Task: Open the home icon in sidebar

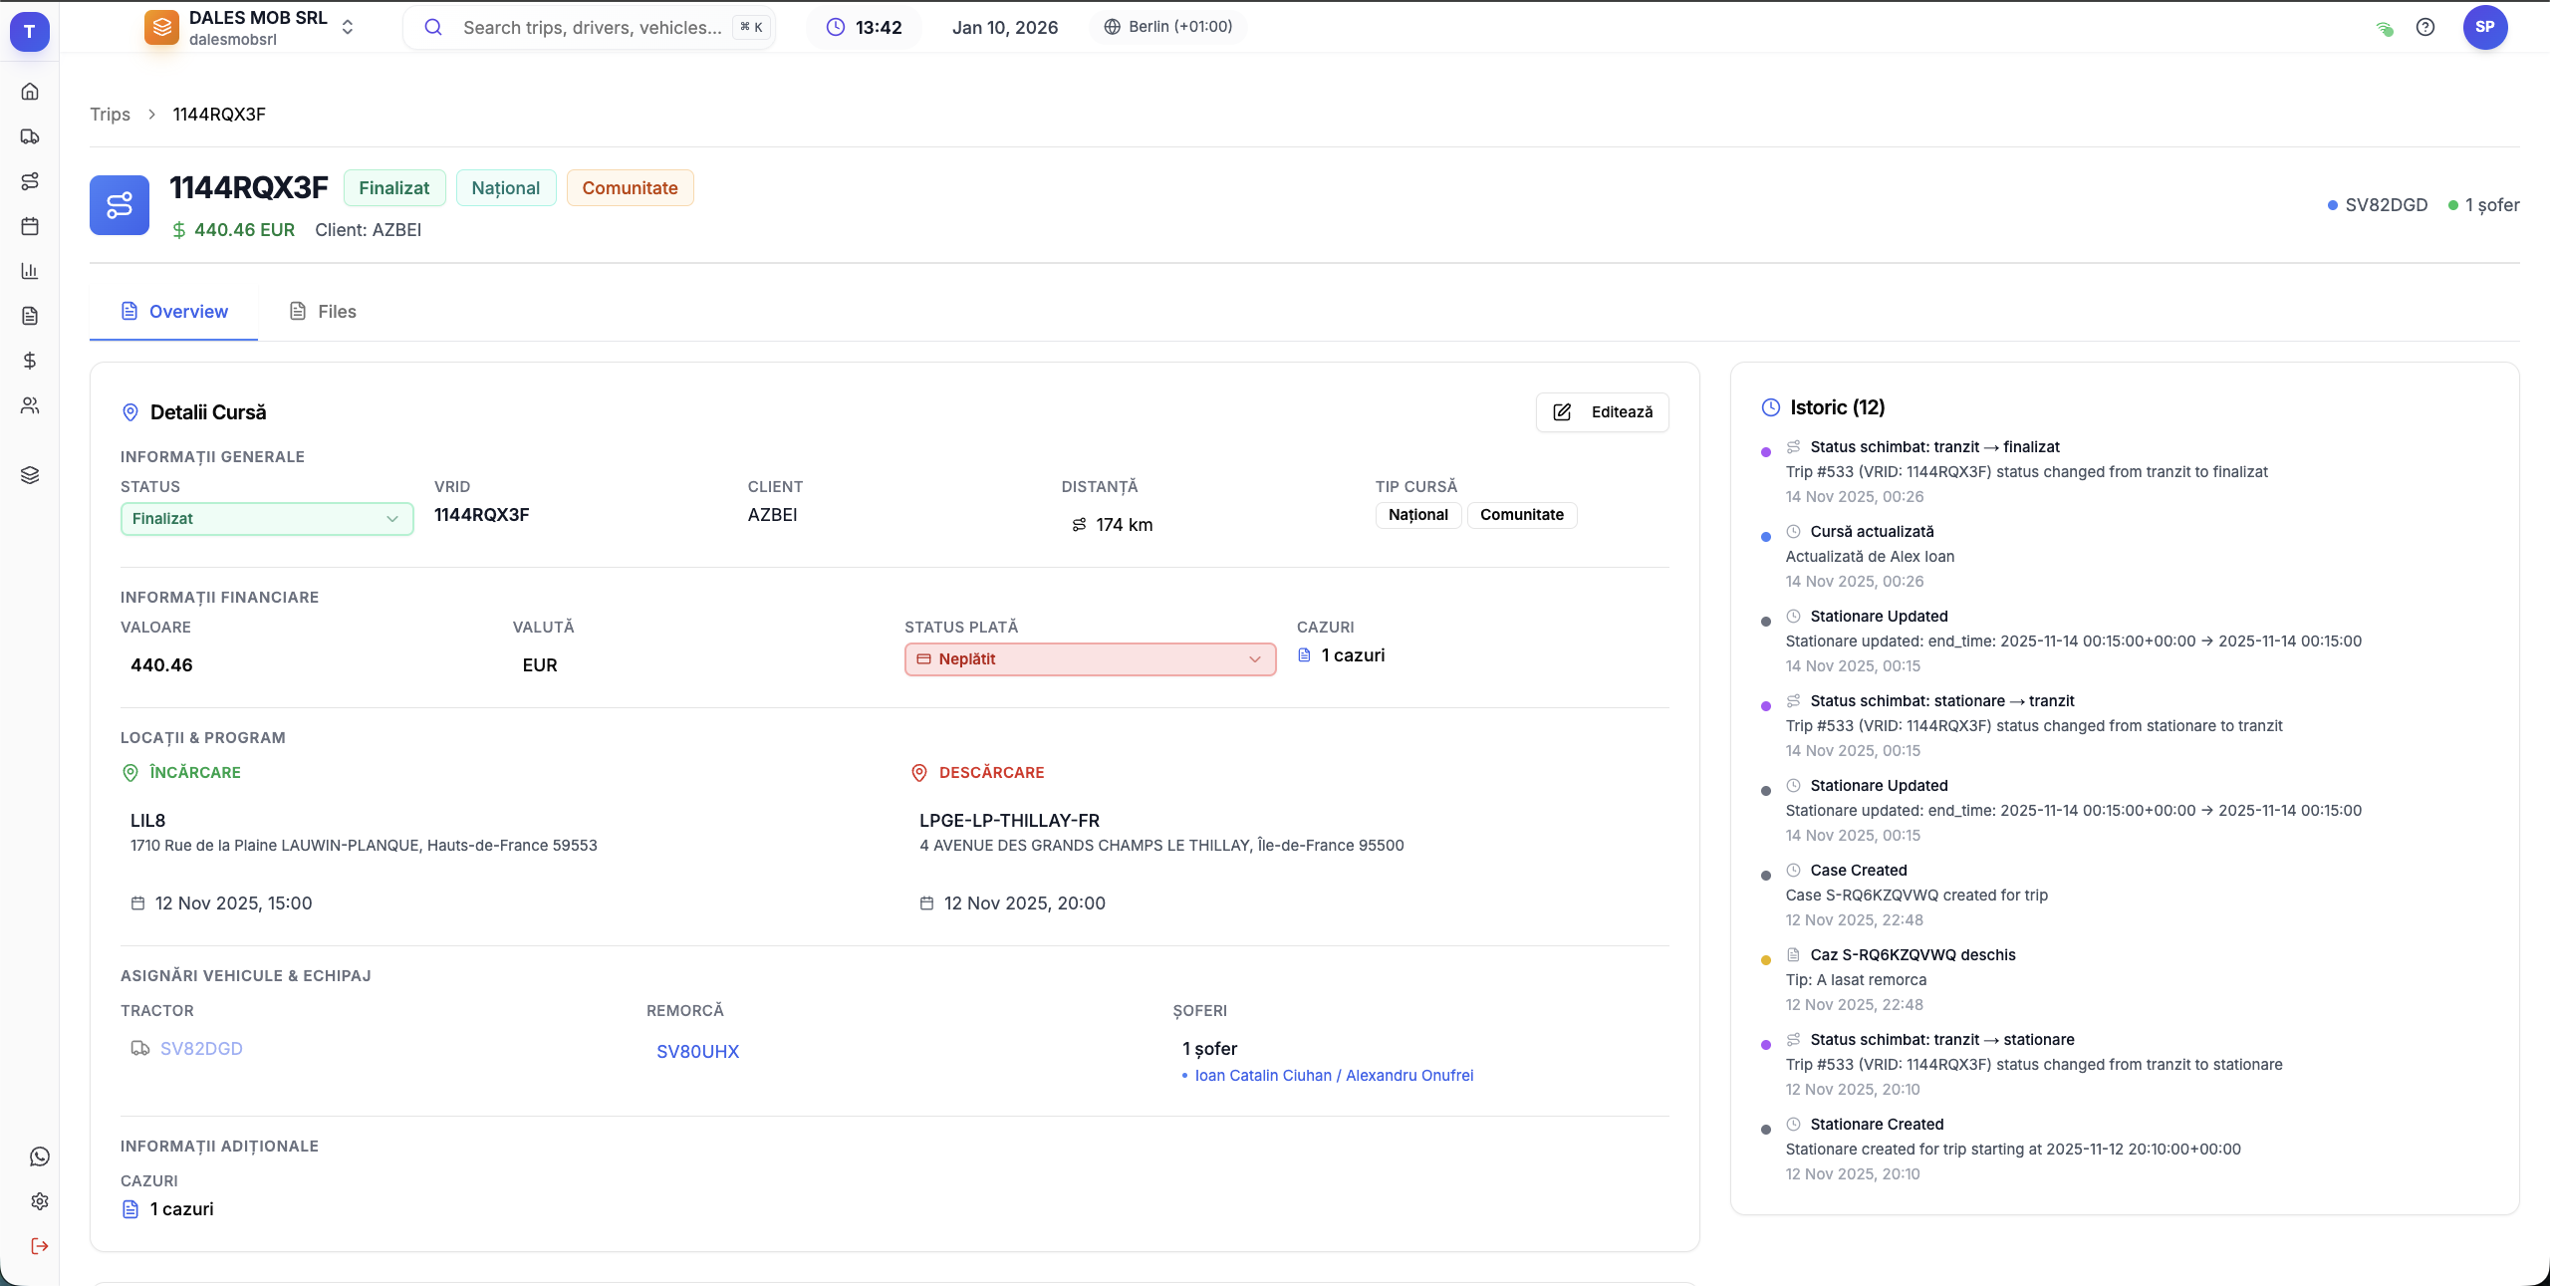Action: point(30,92)
